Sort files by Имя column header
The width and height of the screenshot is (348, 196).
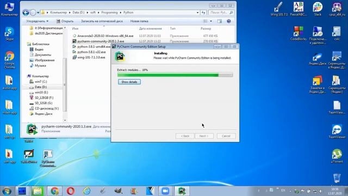(x=75, y=28)
